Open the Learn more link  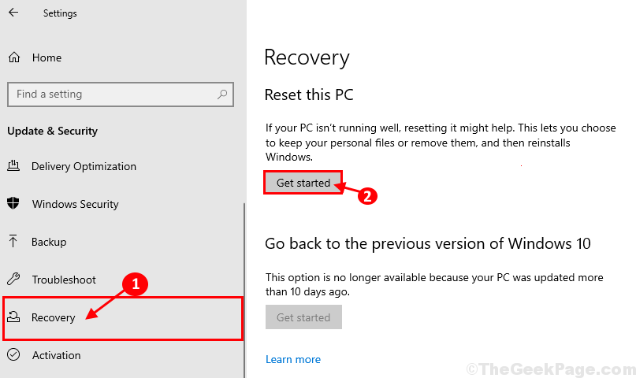coord(293,359)
